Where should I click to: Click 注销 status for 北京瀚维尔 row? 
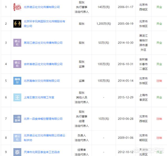click(x=159, y=81)
